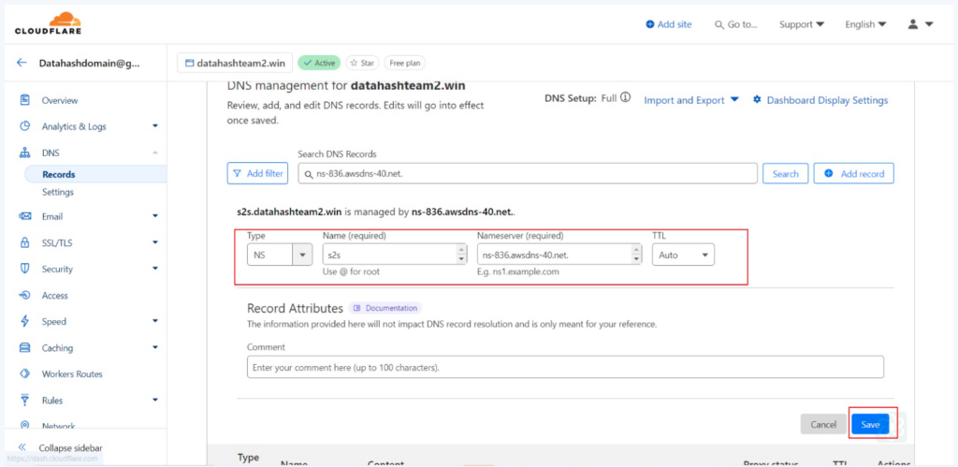
Task: Click the Security shield icon
Action: [25, 269]
